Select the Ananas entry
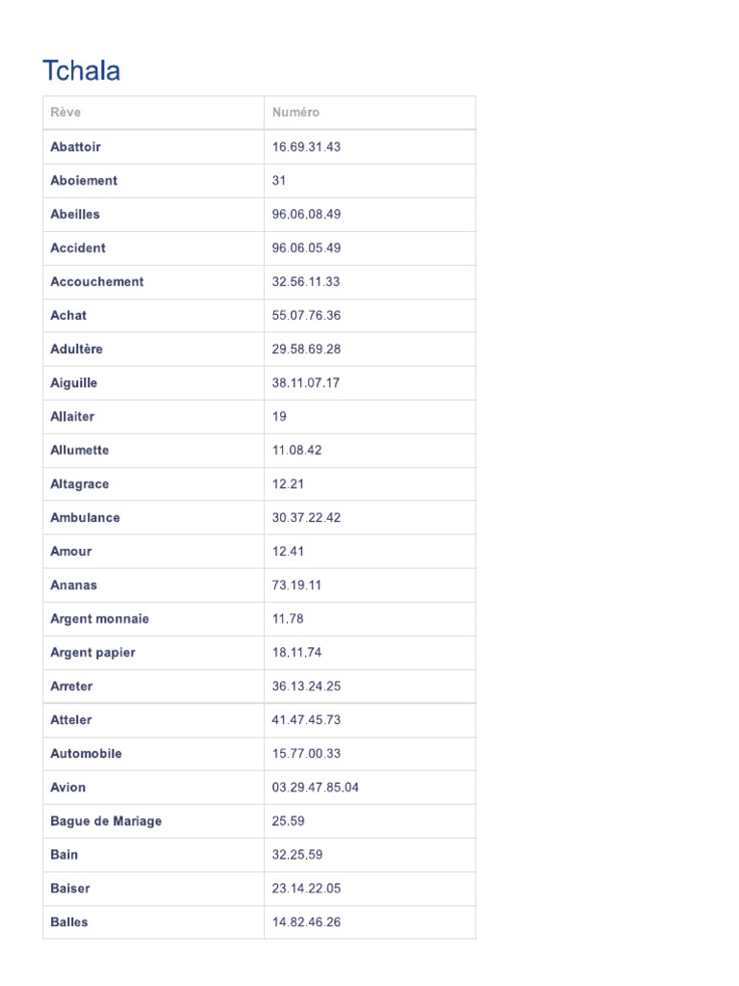This screenshot has height=986, width=739. [73, 585]
